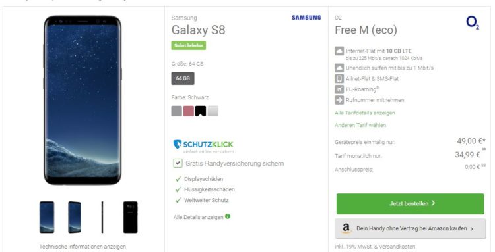
Task: Choose the pink color swatch
Action: [189, 111]
